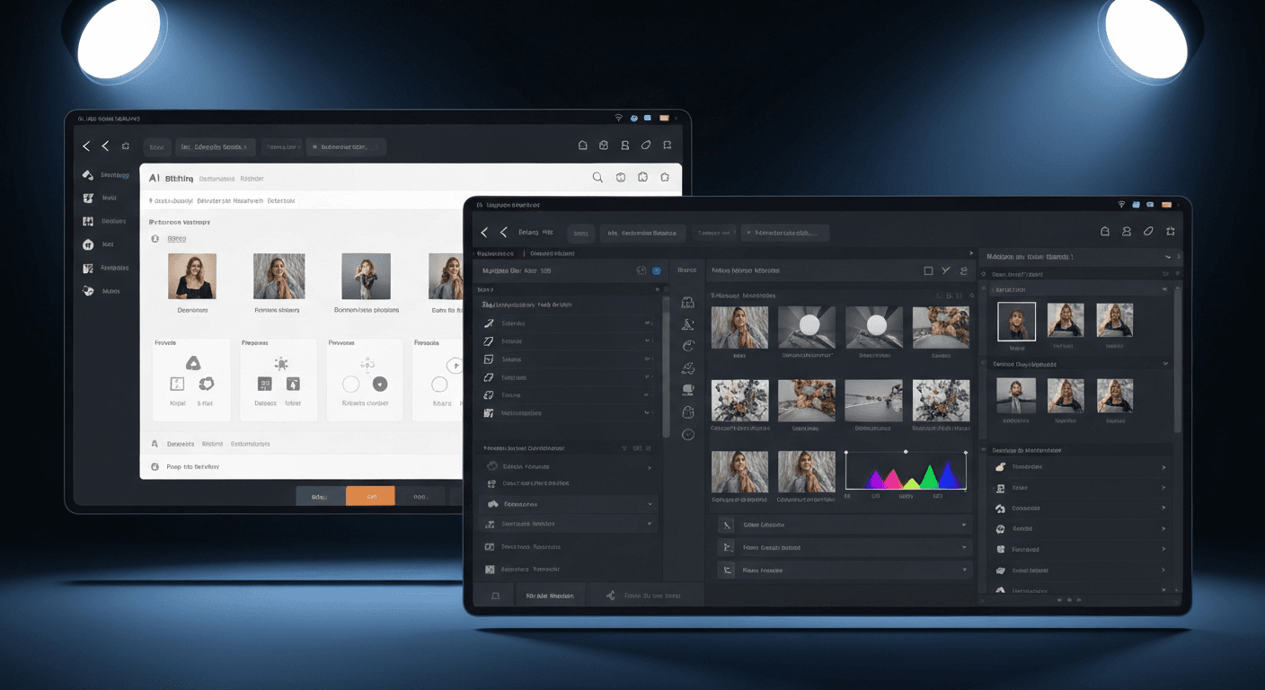Click the gray button beside the orange one
This screenshot has width=1265, height=690.
320,495
